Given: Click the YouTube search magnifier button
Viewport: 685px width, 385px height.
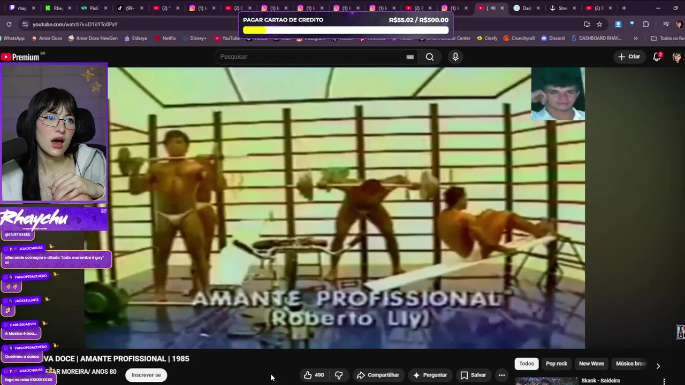Looking at the screenshot, I should (x=430, y=57).
